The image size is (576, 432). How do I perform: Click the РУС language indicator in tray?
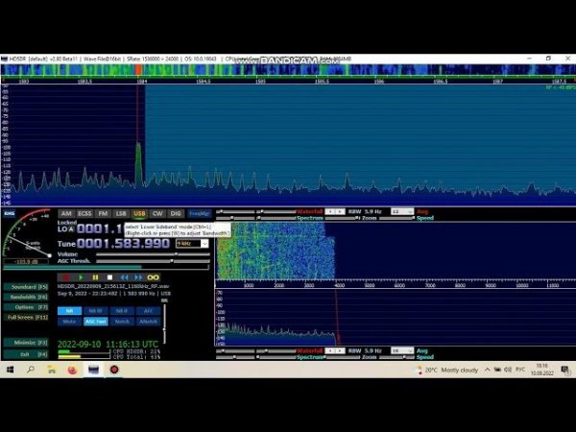click(x=519, y=370)
